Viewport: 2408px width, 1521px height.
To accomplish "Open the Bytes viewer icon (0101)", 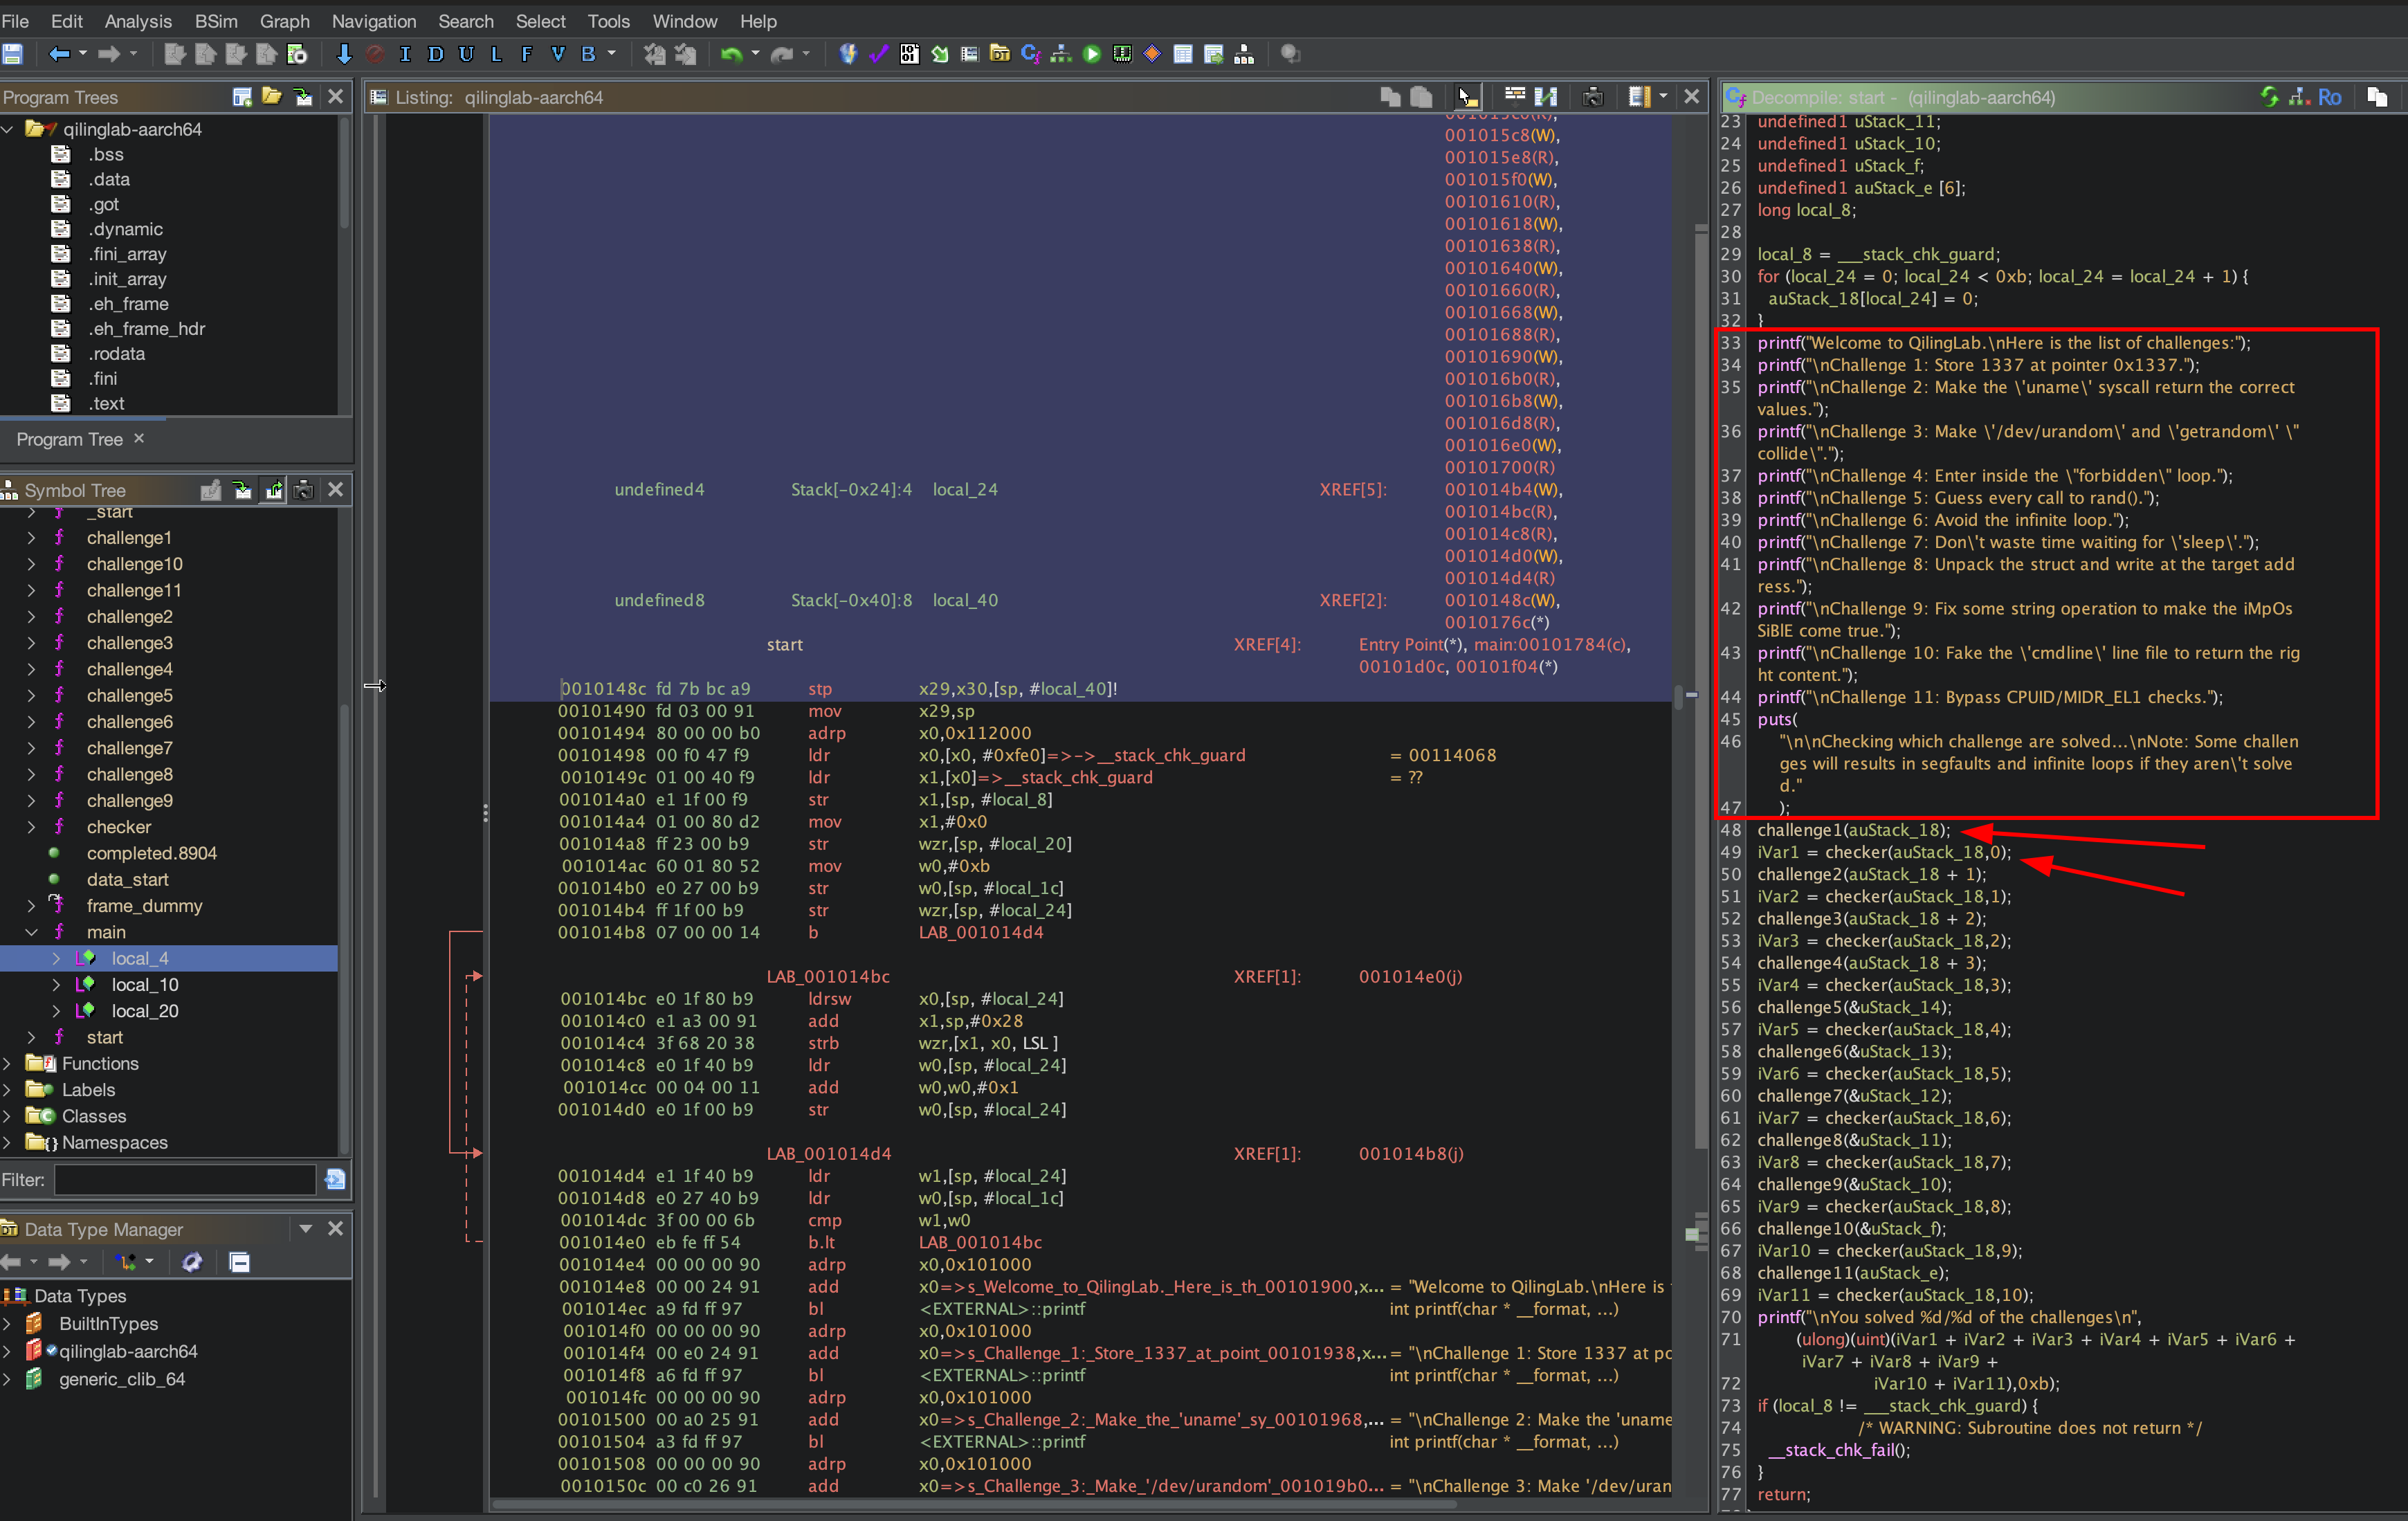I will coord(909,54).
